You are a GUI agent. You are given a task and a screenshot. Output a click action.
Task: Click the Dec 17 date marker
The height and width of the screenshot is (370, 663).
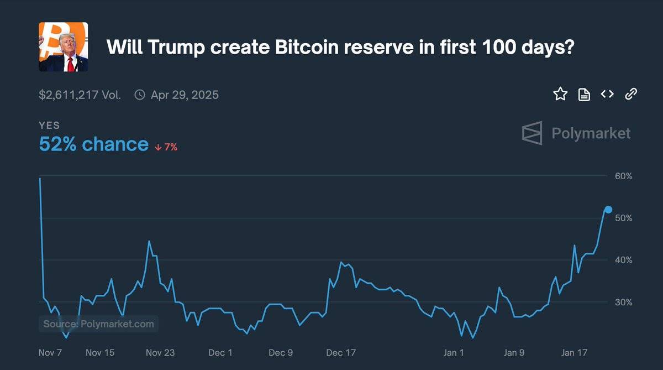341,352
